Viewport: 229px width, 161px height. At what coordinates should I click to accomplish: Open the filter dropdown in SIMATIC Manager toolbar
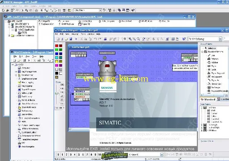(x=100, y=10)
